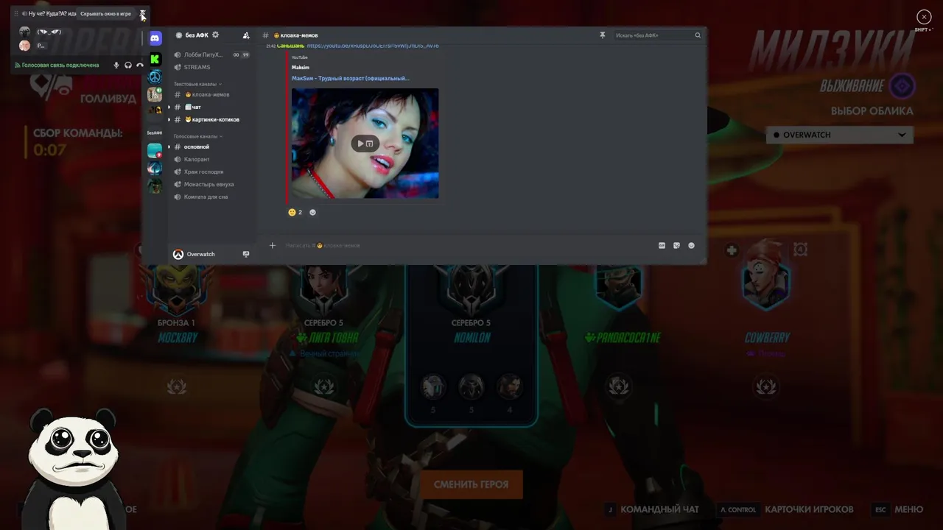
Task: Open без АФК server settings gear
Action: pos(215,35)
